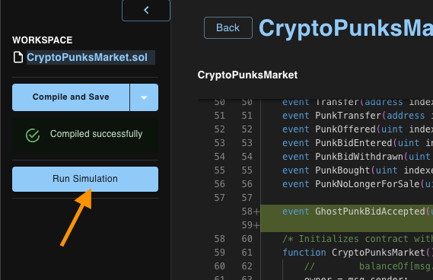Click the event PunkOffered code line
This screenshot has width=433, height=280.
(358, 129)
